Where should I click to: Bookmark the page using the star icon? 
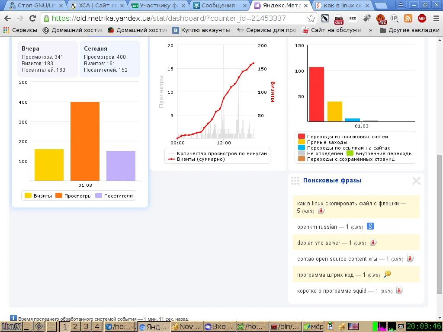311,18
